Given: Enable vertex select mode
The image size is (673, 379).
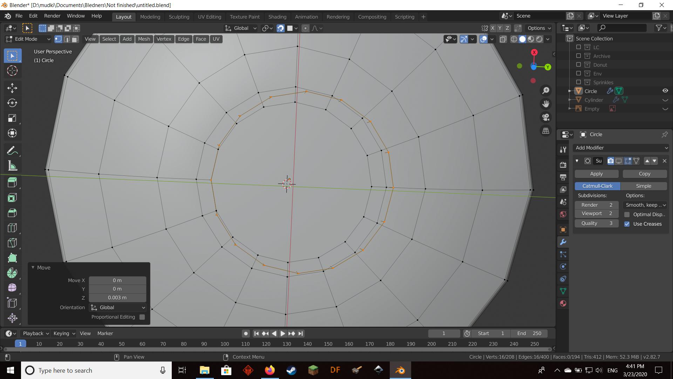Looking at the screenshot, I should [x=59, y=39].
